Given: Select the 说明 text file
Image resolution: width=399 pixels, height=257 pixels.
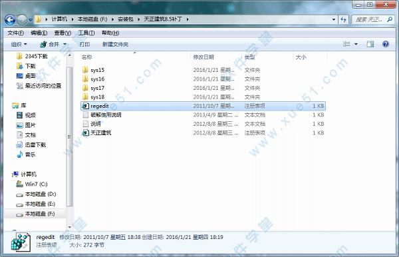Looking at the screenshot, I should point(203,124).
